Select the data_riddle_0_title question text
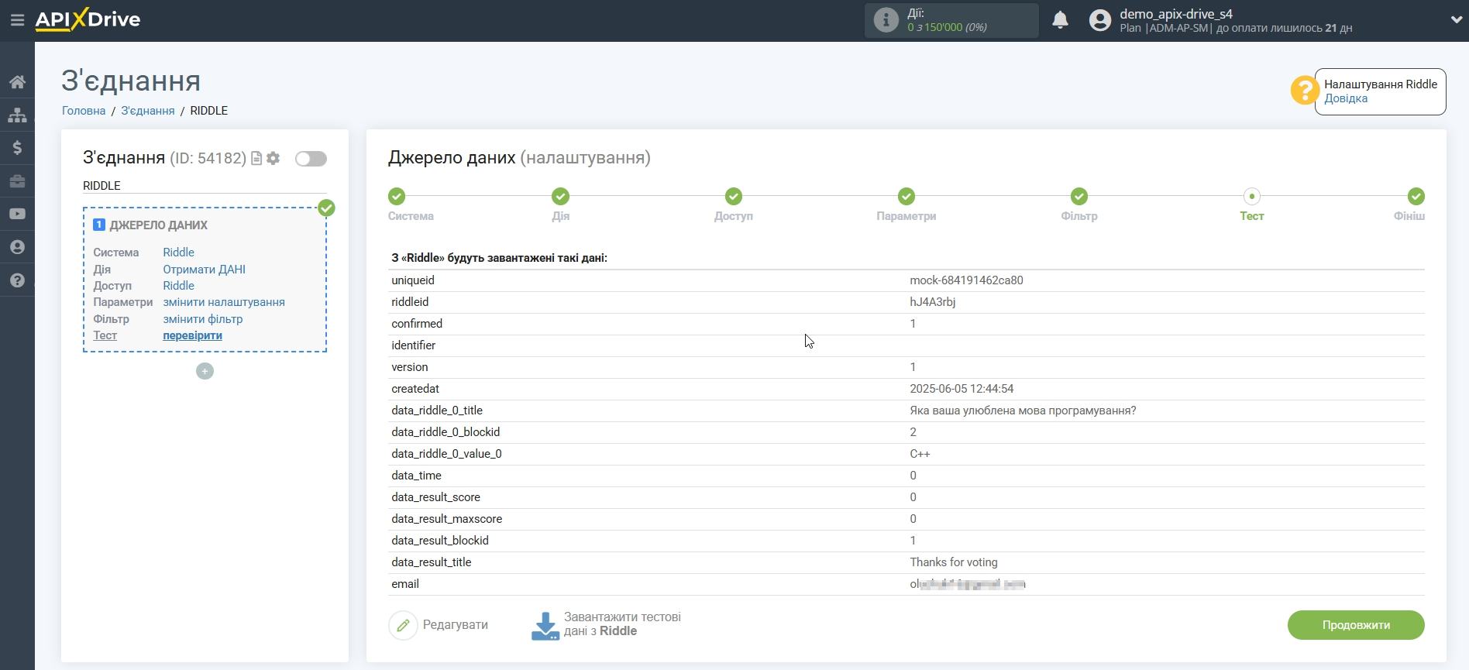 coord(1023,411)
